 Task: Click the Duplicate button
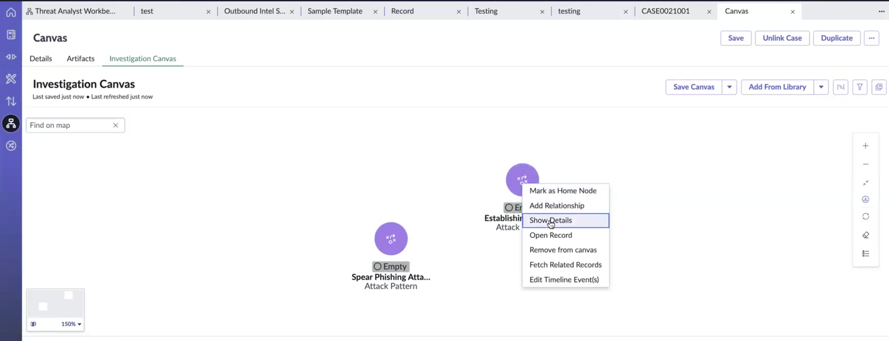click(x=837, y=38)
